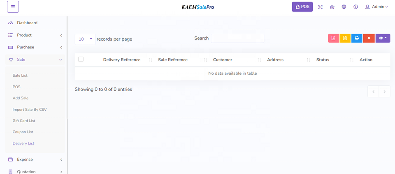Export table as PDF
The width and height of the screenshot is (395, 174).
(x=333, y=38)
